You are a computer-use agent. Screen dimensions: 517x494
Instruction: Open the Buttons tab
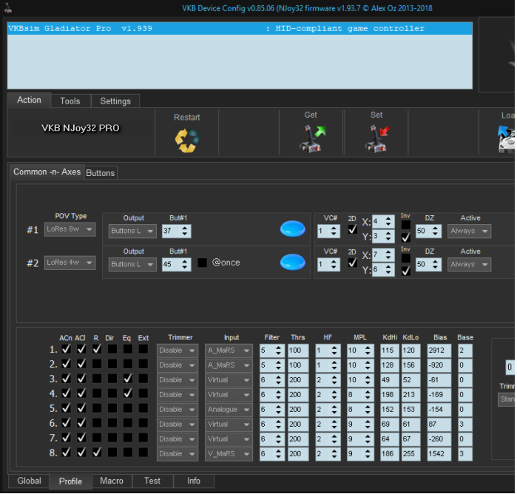click(101, 173)
